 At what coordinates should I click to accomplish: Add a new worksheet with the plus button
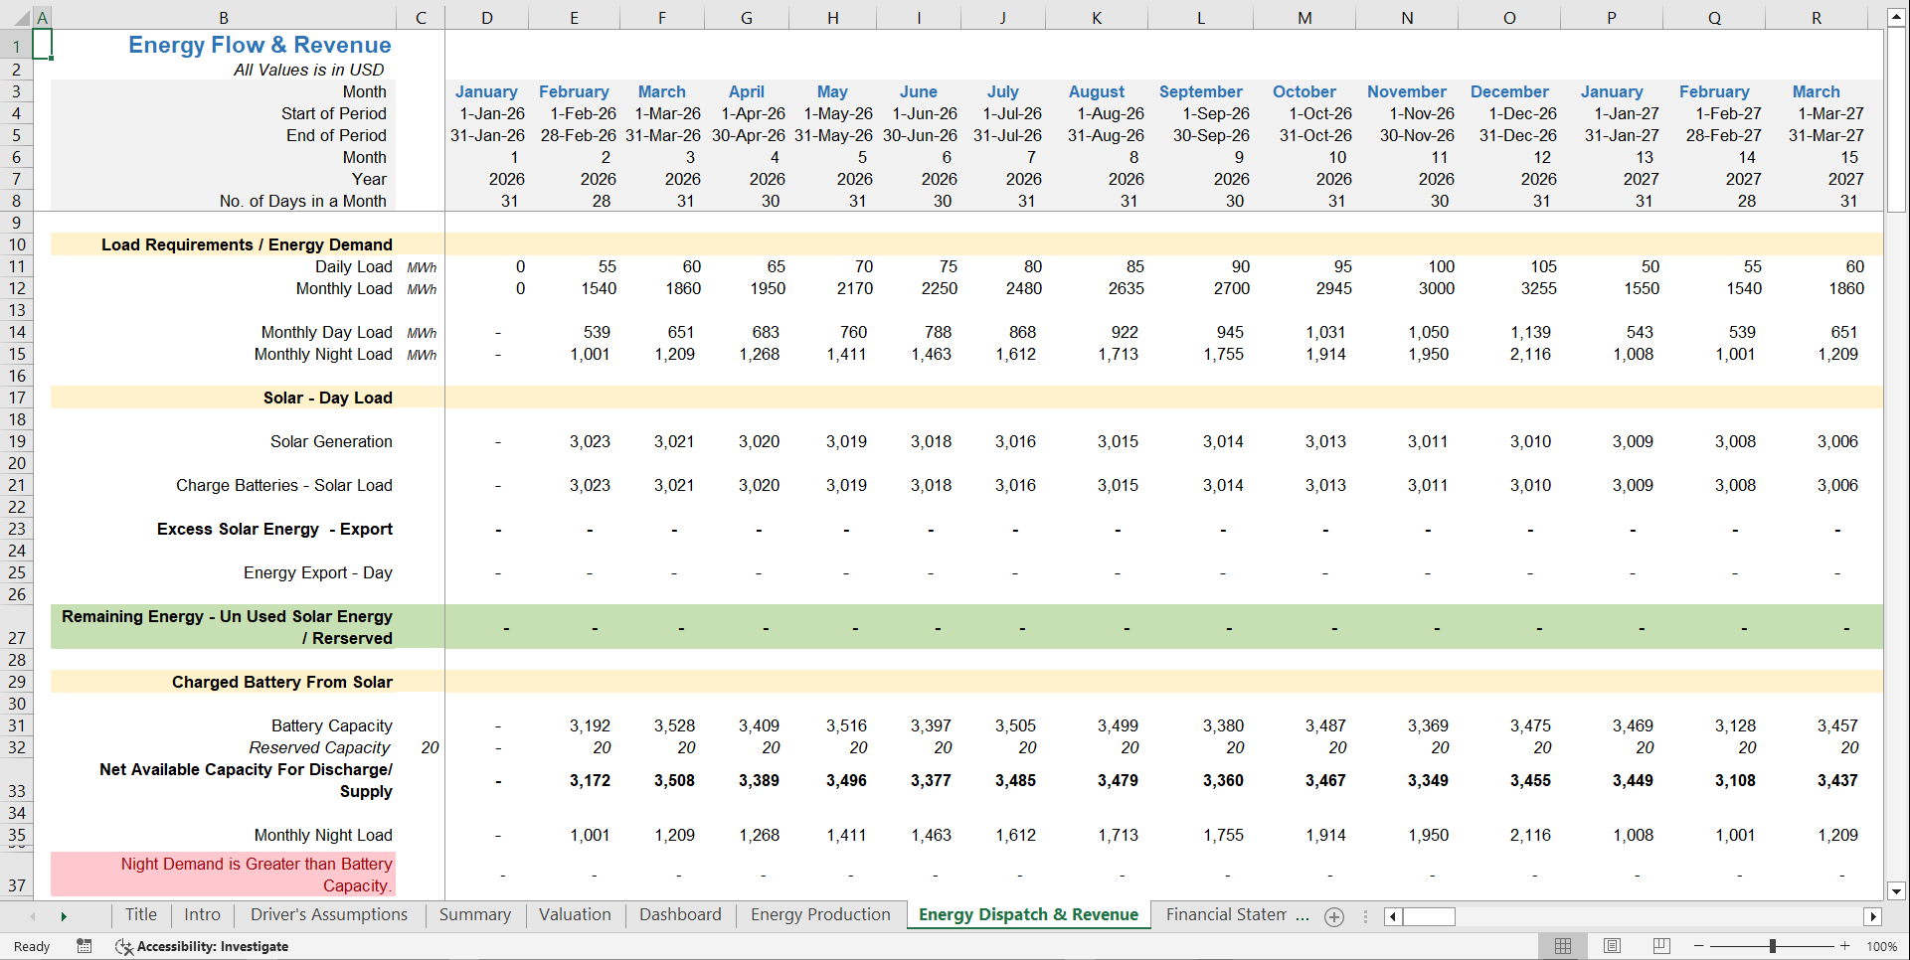click(x=1334, y=916)
